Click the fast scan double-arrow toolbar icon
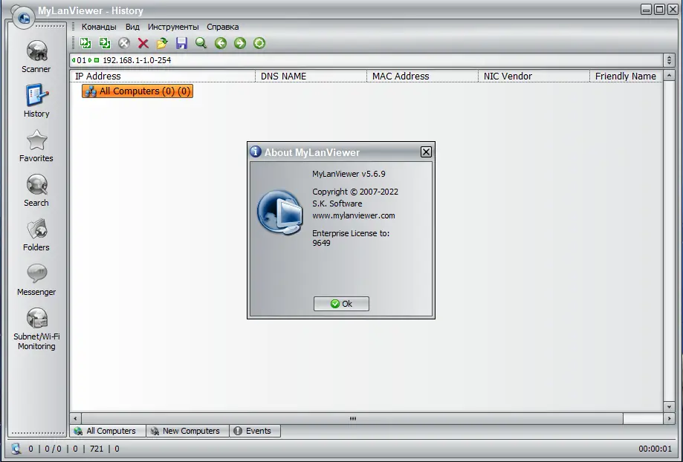Image resolution: width=683 pixels, height=462 pixels. point(85,43)
